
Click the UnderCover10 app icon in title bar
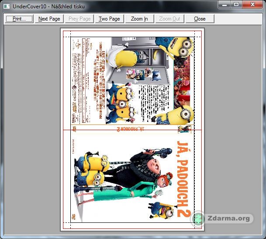coord(7,7)
